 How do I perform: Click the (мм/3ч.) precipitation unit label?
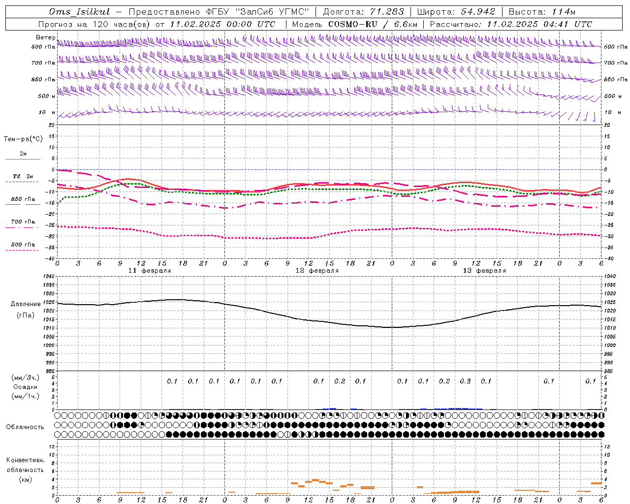(26, 378)
